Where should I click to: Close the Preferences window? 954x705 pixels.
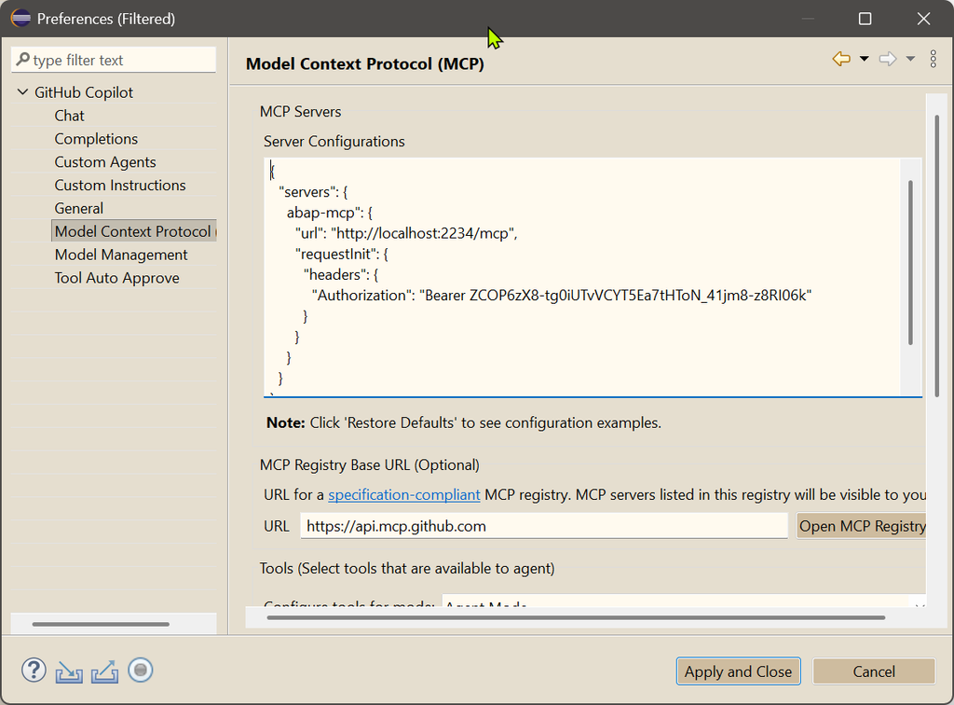pyautogui.click(x=923, y=19)
